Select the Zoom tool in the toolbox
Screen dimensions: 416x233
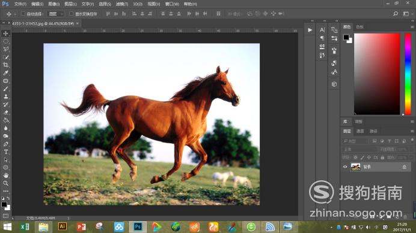[x=5, y=183]
